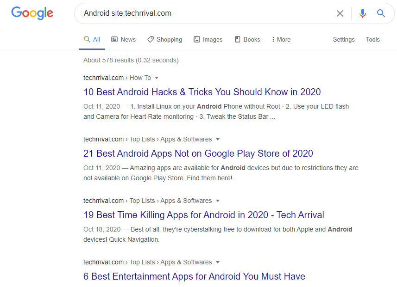Switch to the News tab
This screenshot has height=287, width=397.
coord(124,39)
